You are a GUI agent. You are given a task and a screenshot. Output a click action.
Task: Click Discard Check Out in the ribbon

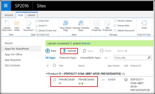[x=46, y=30]
